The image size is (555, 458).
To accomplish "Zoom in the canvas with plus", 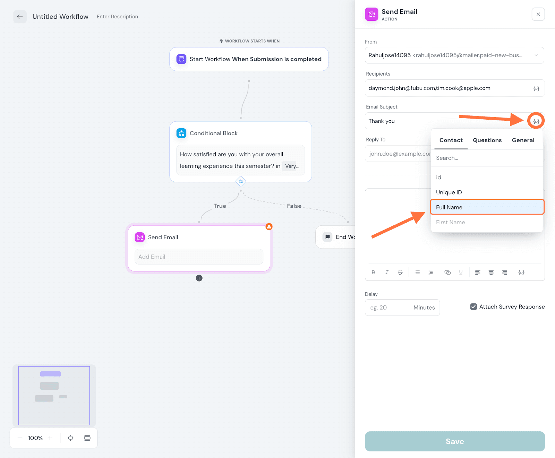I will pos(50,438).
